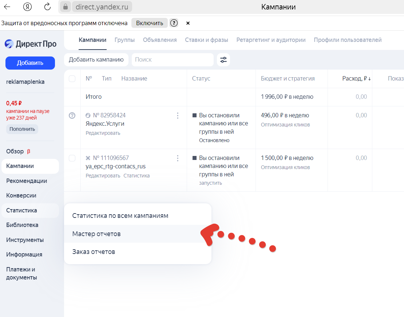
Task: Click Бюджет и стратегия column header
Action: (x=288, y=79)
